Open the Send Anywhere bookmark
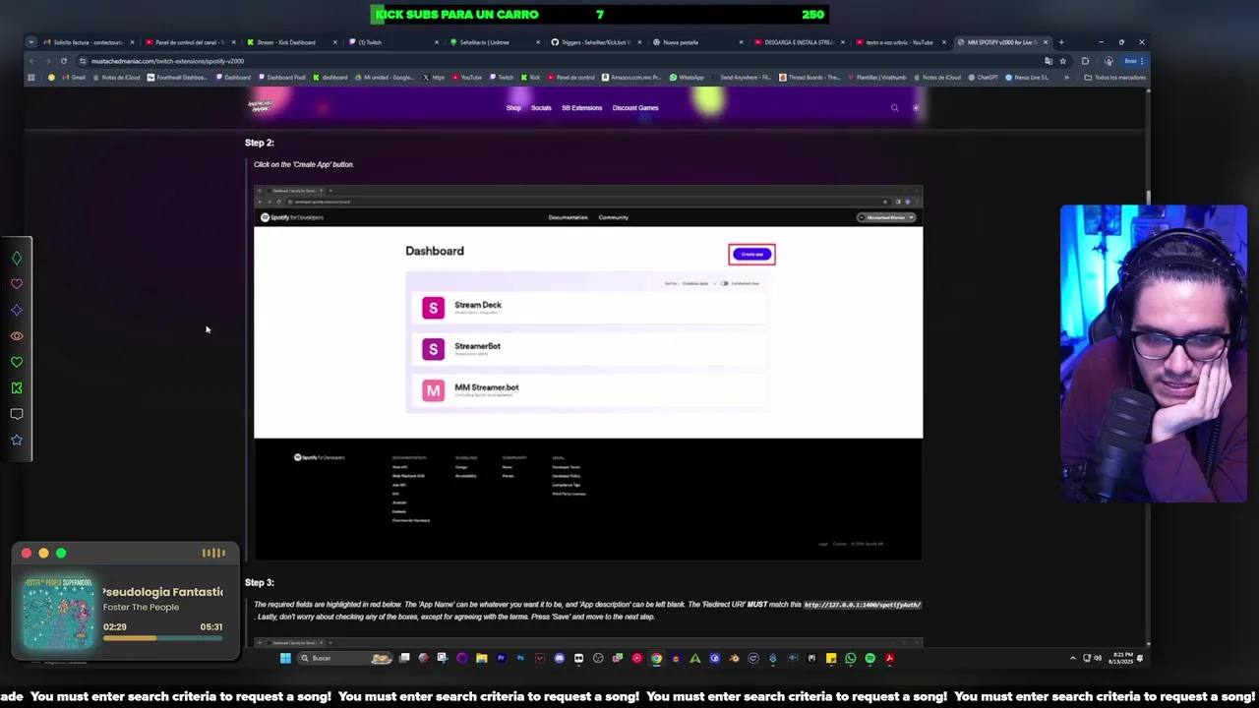 (741, 77)
